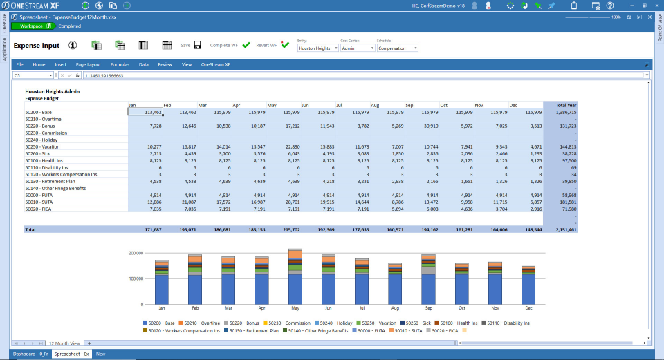Open the Schedule dropdown showing Compensation
The width and height of the screenshot is (664, 360).
[398, 48]
